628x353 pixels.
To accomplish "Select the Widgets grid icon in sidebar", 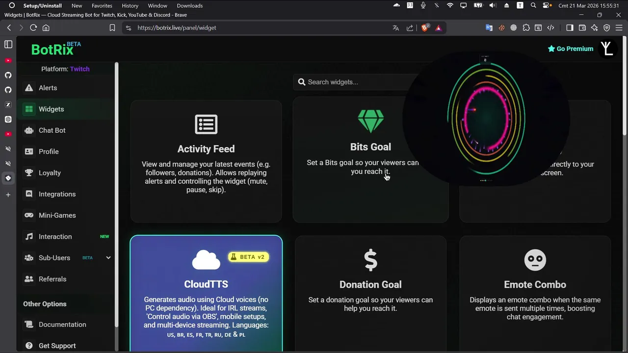I will click(x=29, y=109).
